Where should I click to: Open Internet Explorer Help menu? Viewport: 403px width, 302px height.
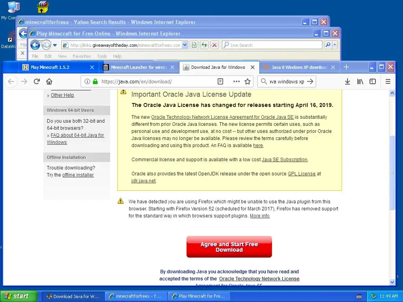[x=117, y=56]
